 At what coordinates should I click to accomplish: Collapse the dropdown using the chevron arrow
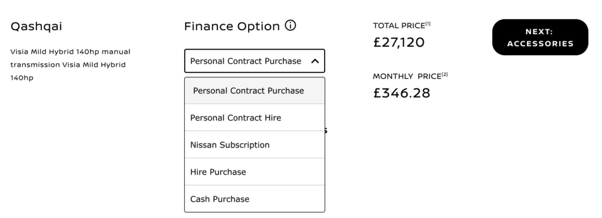coord(315,61)
